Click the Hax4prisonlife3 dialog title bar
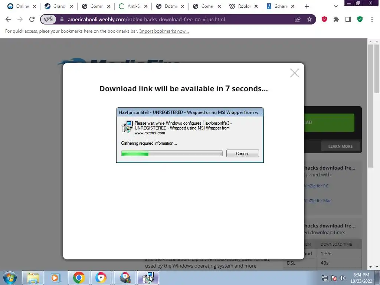380x285 pixels. (190, 112)
